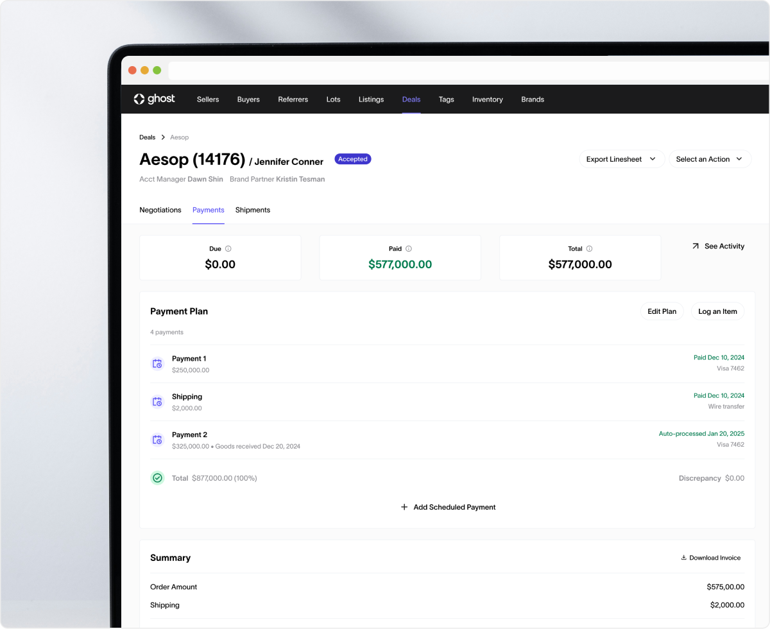Image resolution: width=770 pixels, height=629 pixels.
Task: Click the green checkmark icon beside Total
Action: click(x=157, y=478)
